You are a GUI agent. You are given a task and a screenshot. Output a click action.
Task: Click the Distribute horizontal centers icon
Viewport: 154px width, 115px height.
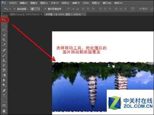pyautogui.click(x=121, y=9)
